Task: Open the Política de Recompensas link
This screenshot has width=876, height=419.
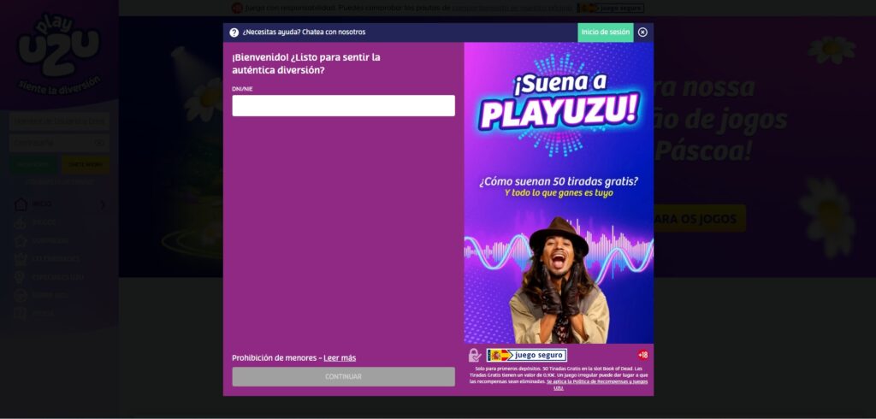Action: pos(598,381)
